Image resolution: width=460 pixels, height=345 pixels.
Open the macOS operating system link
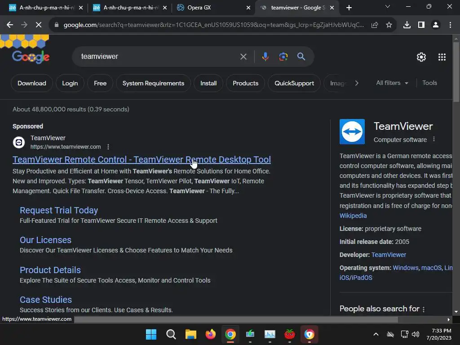click(x=431, y=268)
